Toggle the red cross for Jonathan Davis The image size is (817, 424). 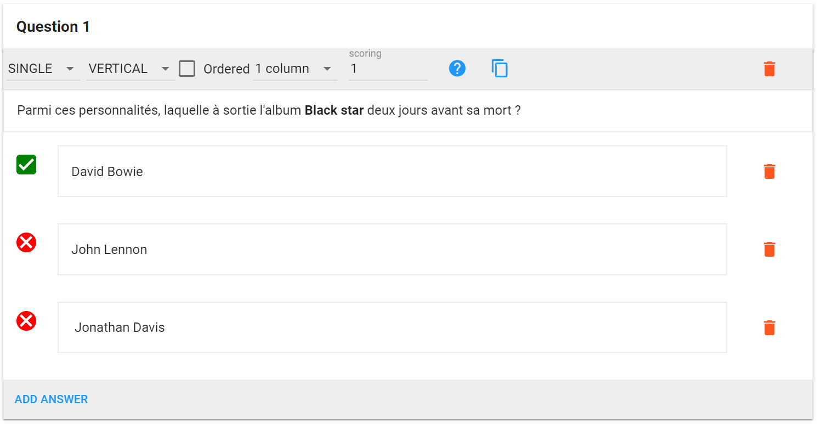(26, 321)
